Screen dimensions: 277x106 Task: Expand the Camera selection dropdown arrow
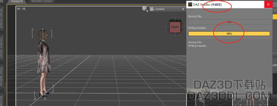click(x=183, y=9)
